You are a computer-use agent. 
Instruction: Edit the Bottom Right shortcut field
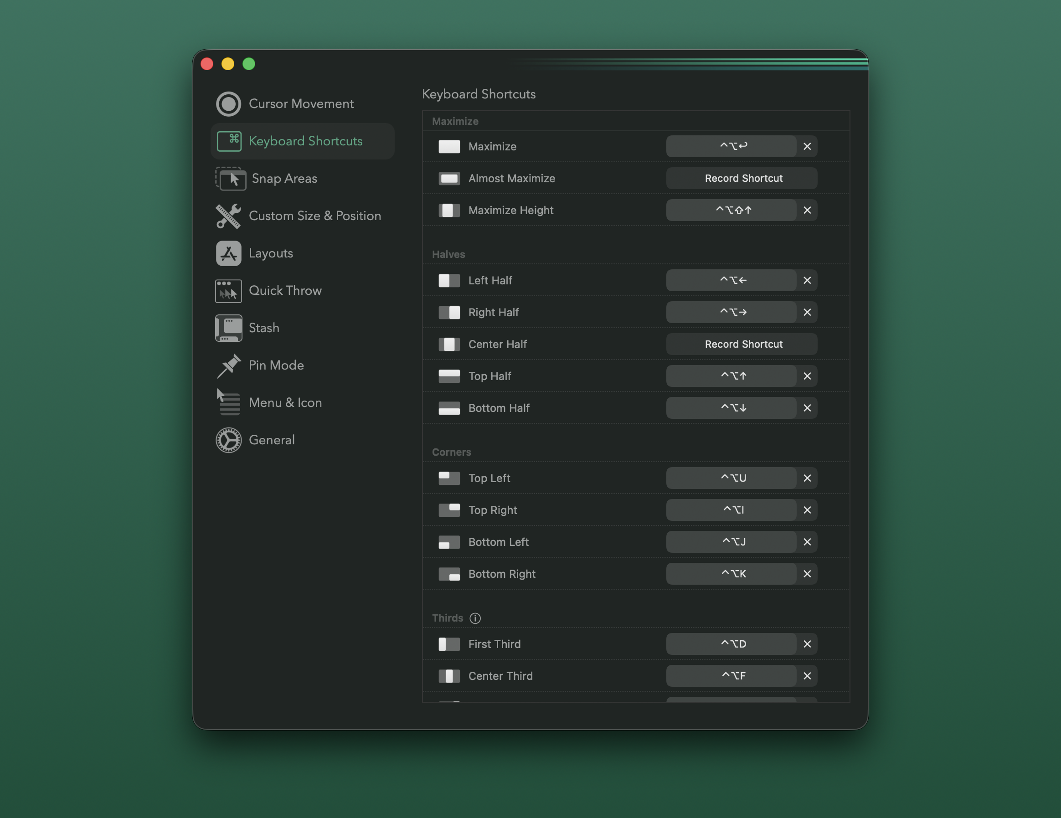(731, 574)
